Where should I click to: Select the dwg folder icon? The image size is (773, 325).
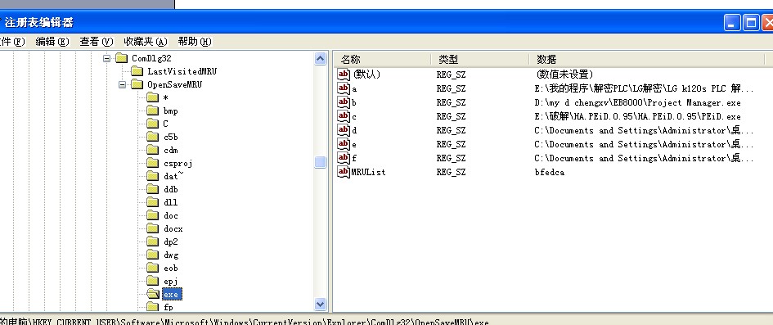point(153,255)
